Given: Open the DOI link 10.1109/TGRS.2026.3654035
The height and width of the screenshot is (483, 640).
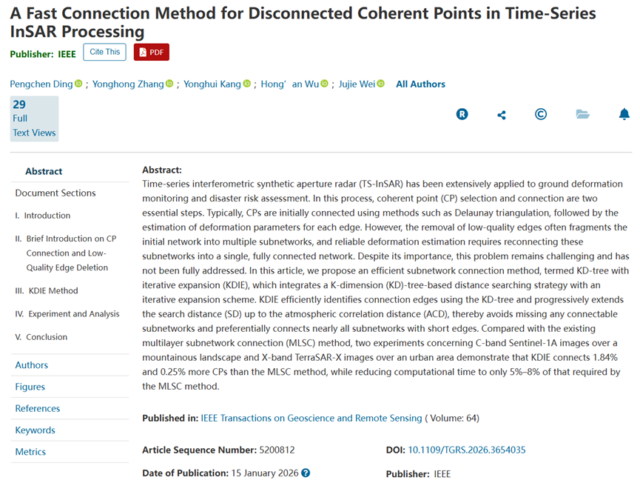Looking at the screenshot, I should click(x=467, y=450).
